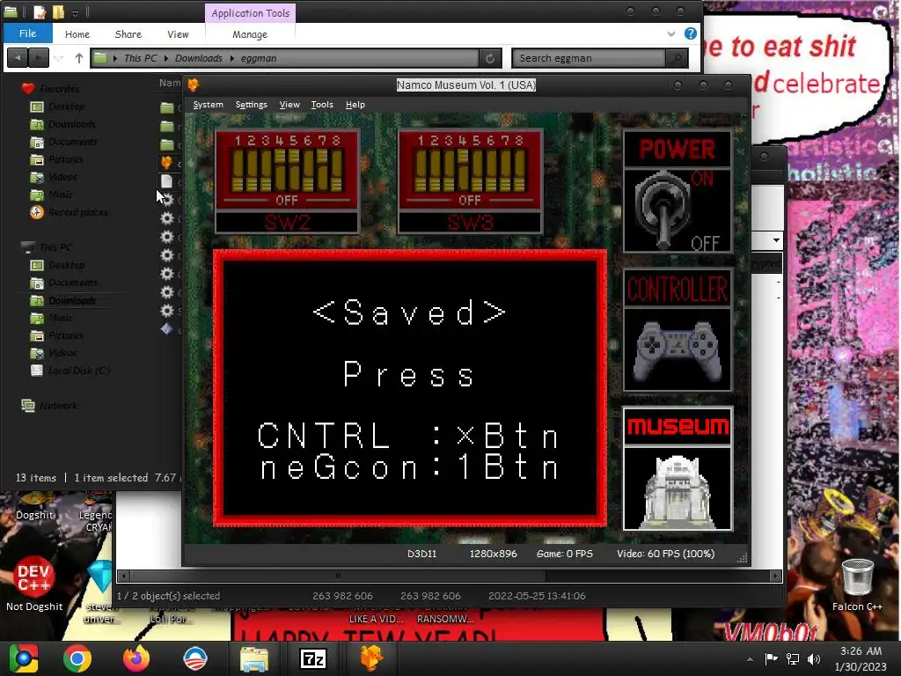Focus the Search eggman field
The image size is (901, 676).
coord(590,58)
